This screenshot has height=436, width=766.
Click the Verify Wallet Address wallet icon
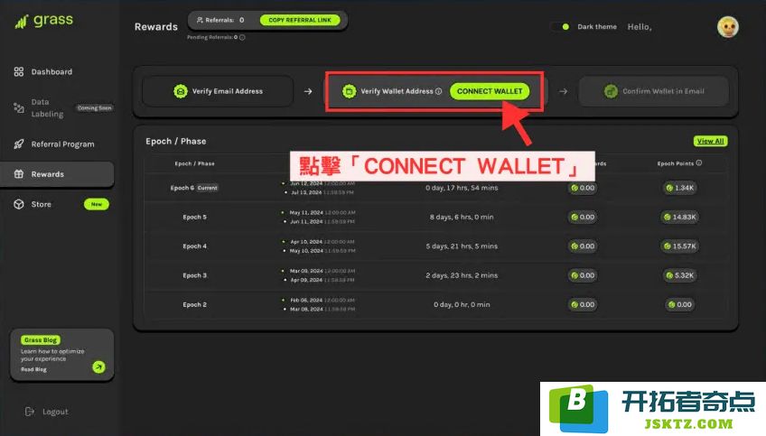pyautogui.click(x=349, y=91)
